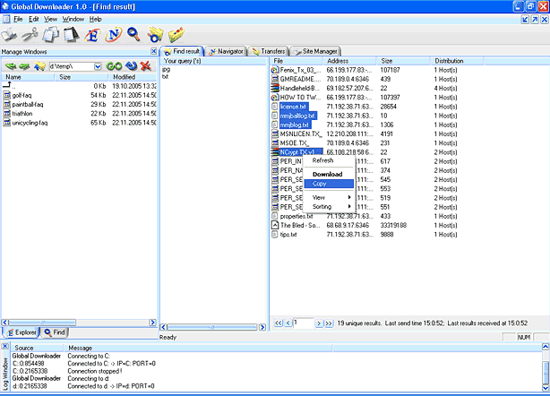The height and width of the screenshot is (396, 550).
Task: Select the license.txt result
Action: 293,107
